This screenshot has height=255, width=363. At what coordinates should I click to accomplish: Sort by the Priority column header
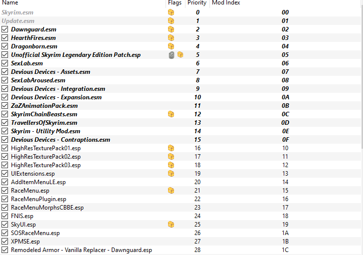click(197, 3)
